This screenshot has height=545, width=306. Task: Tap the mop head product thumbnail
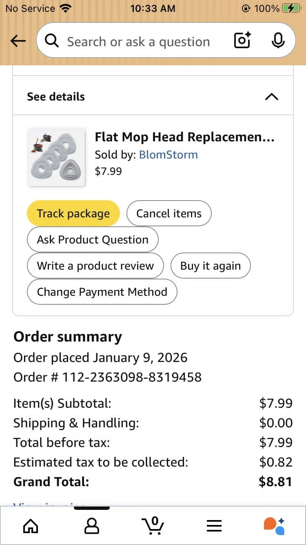point(56,157)
